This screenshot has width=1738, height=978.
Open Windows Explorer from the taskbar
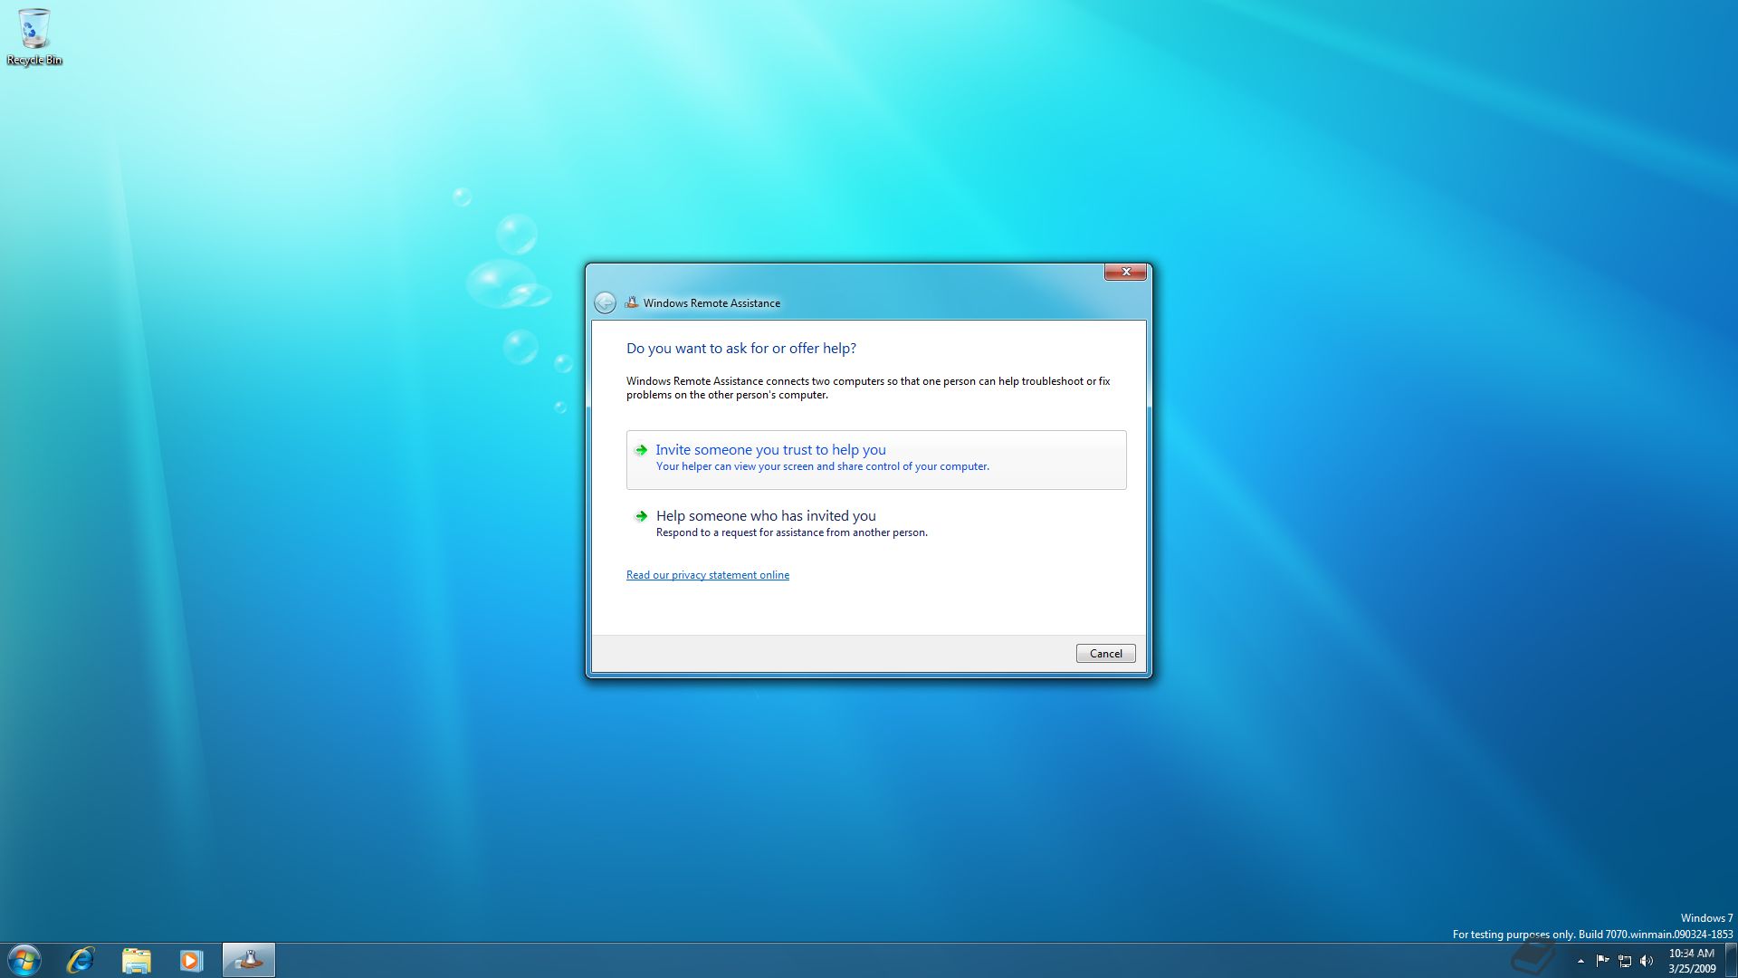click(x=136, y=960)
